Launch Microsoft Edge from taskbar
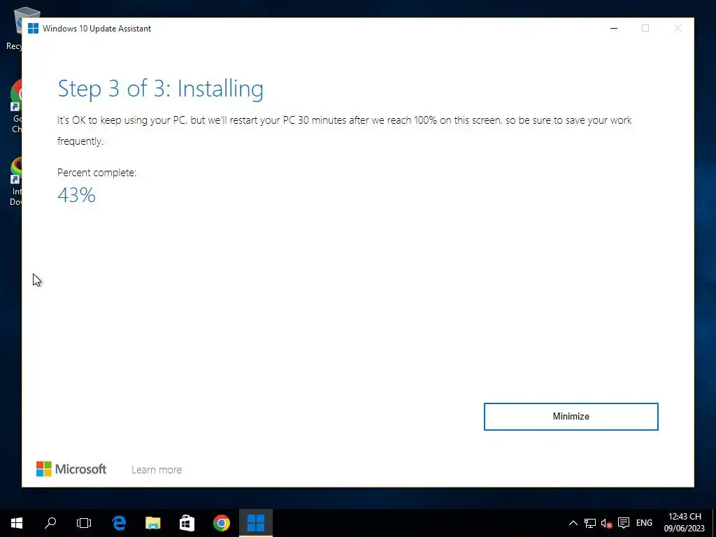Viewport: 716px width, 537px height. click(119, 523)
